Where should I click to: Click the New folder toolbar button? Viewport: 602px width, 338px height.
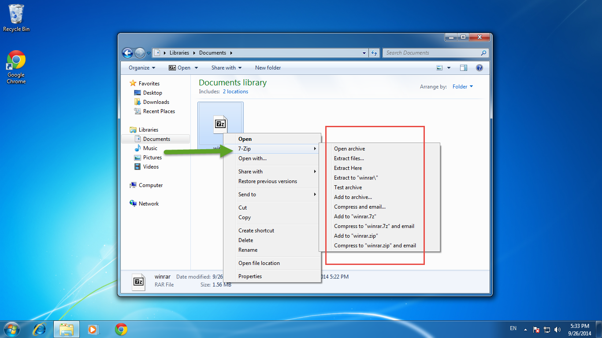[x=268, y=68]
